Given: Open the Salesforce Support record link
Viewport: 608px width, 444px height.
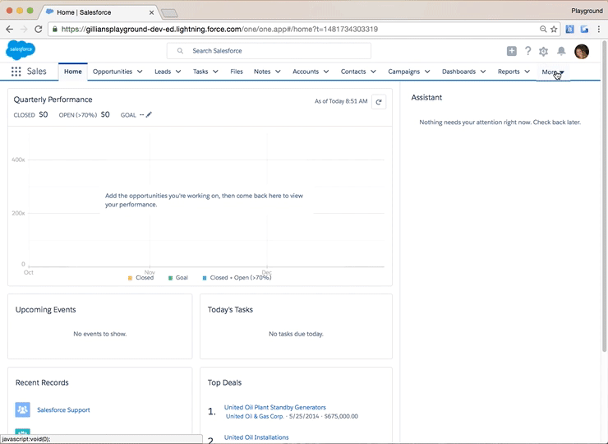Looking at the screenshot, I should (x=63, y=409).
